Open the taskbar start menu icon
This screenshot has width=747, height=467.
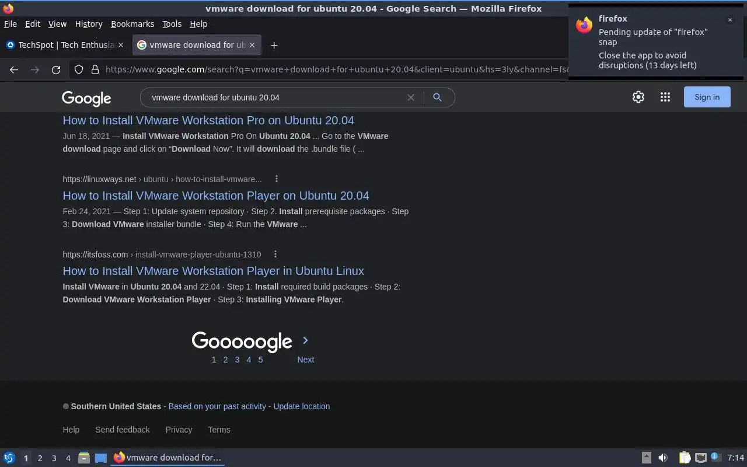(x=9, y=458)
